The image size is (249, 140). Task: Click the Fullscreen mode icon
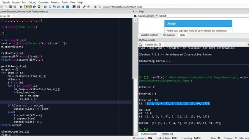[79, 7]
